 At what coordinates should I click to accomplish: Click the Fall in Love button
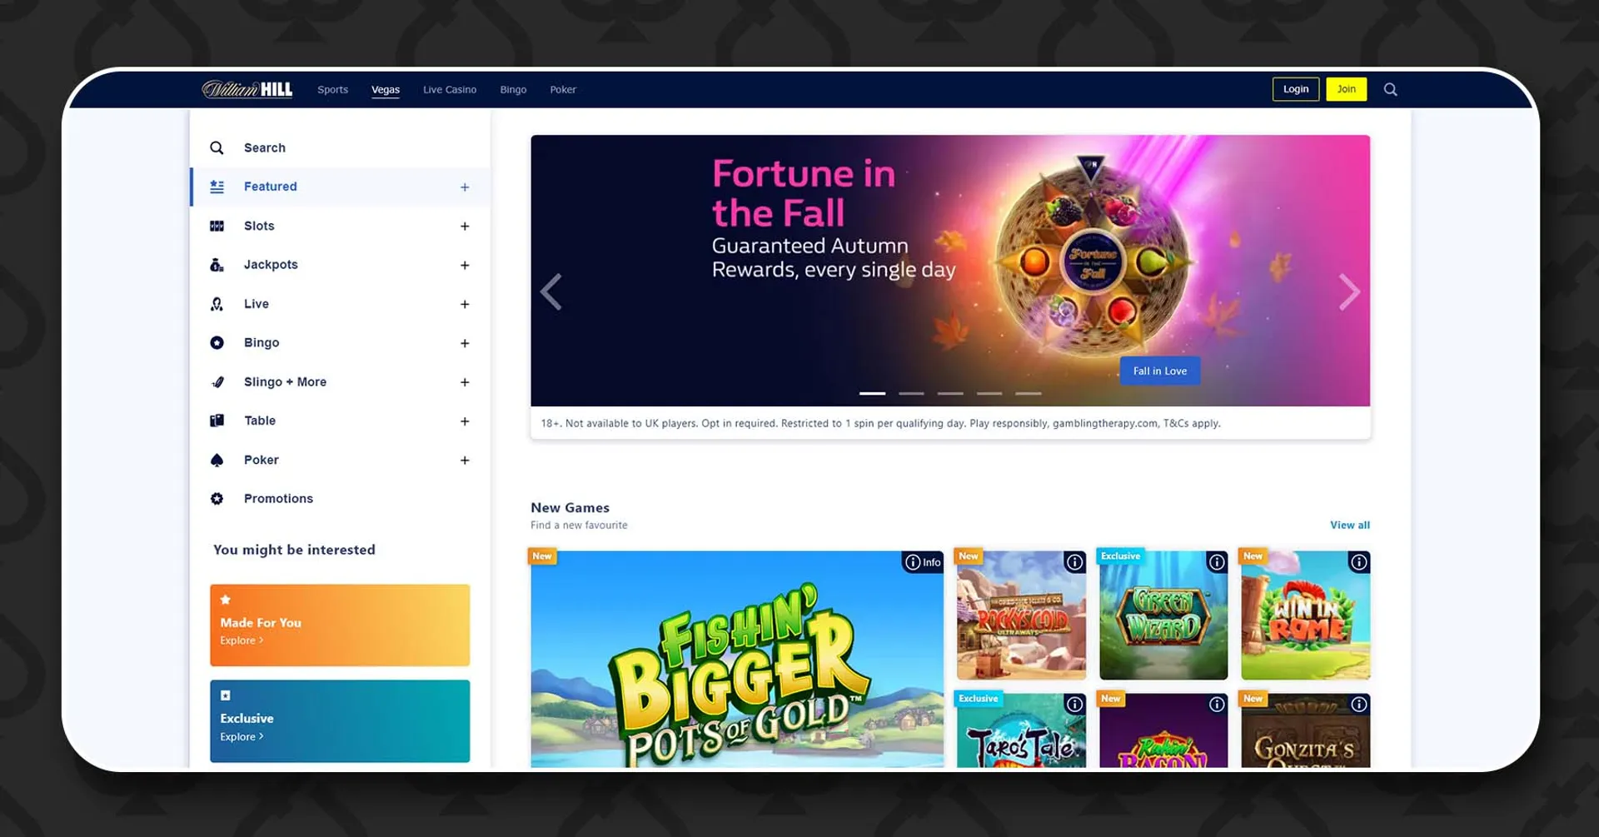coord(1160,371)
